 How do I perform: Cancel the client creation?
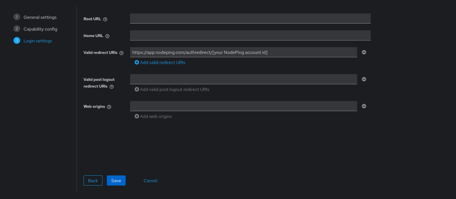150,180
